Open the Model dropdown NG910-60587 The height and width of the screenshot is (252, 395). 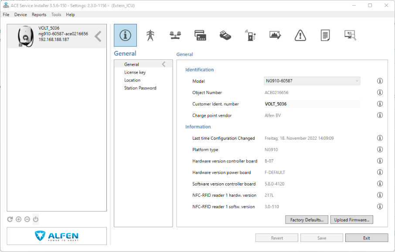312,81
